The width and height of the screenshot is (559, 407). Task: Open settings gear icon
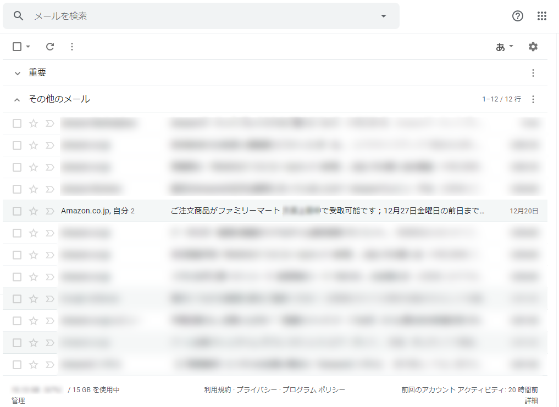tap(533, 47)
